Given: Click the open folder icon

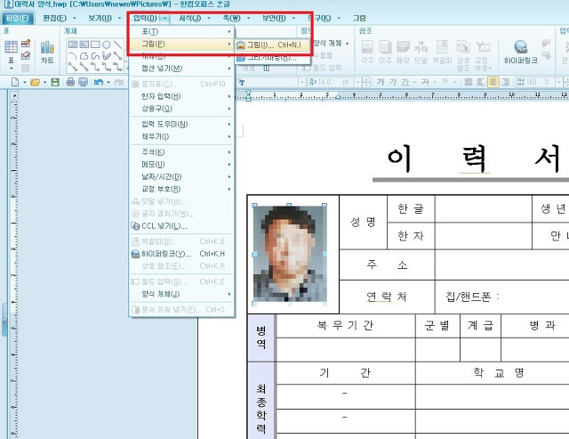Looking at the screenshot, I should click(x=35, y=82).
